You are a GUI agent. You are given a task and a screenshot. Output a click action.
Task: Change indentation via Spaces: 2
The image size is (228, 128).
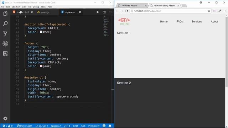(x=56, y=126)
